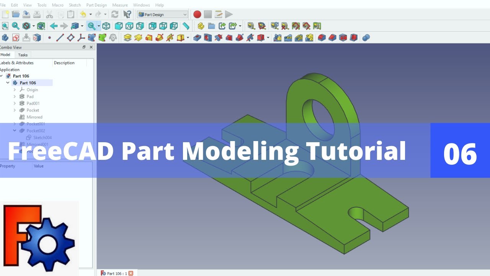Click the What's This help cursor icon
Viewport: 490px width, 276px height.
[x=127, y=15]
